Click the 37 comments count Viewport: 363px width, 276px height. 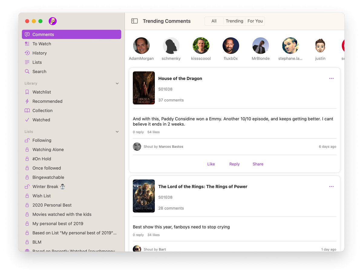171,100
